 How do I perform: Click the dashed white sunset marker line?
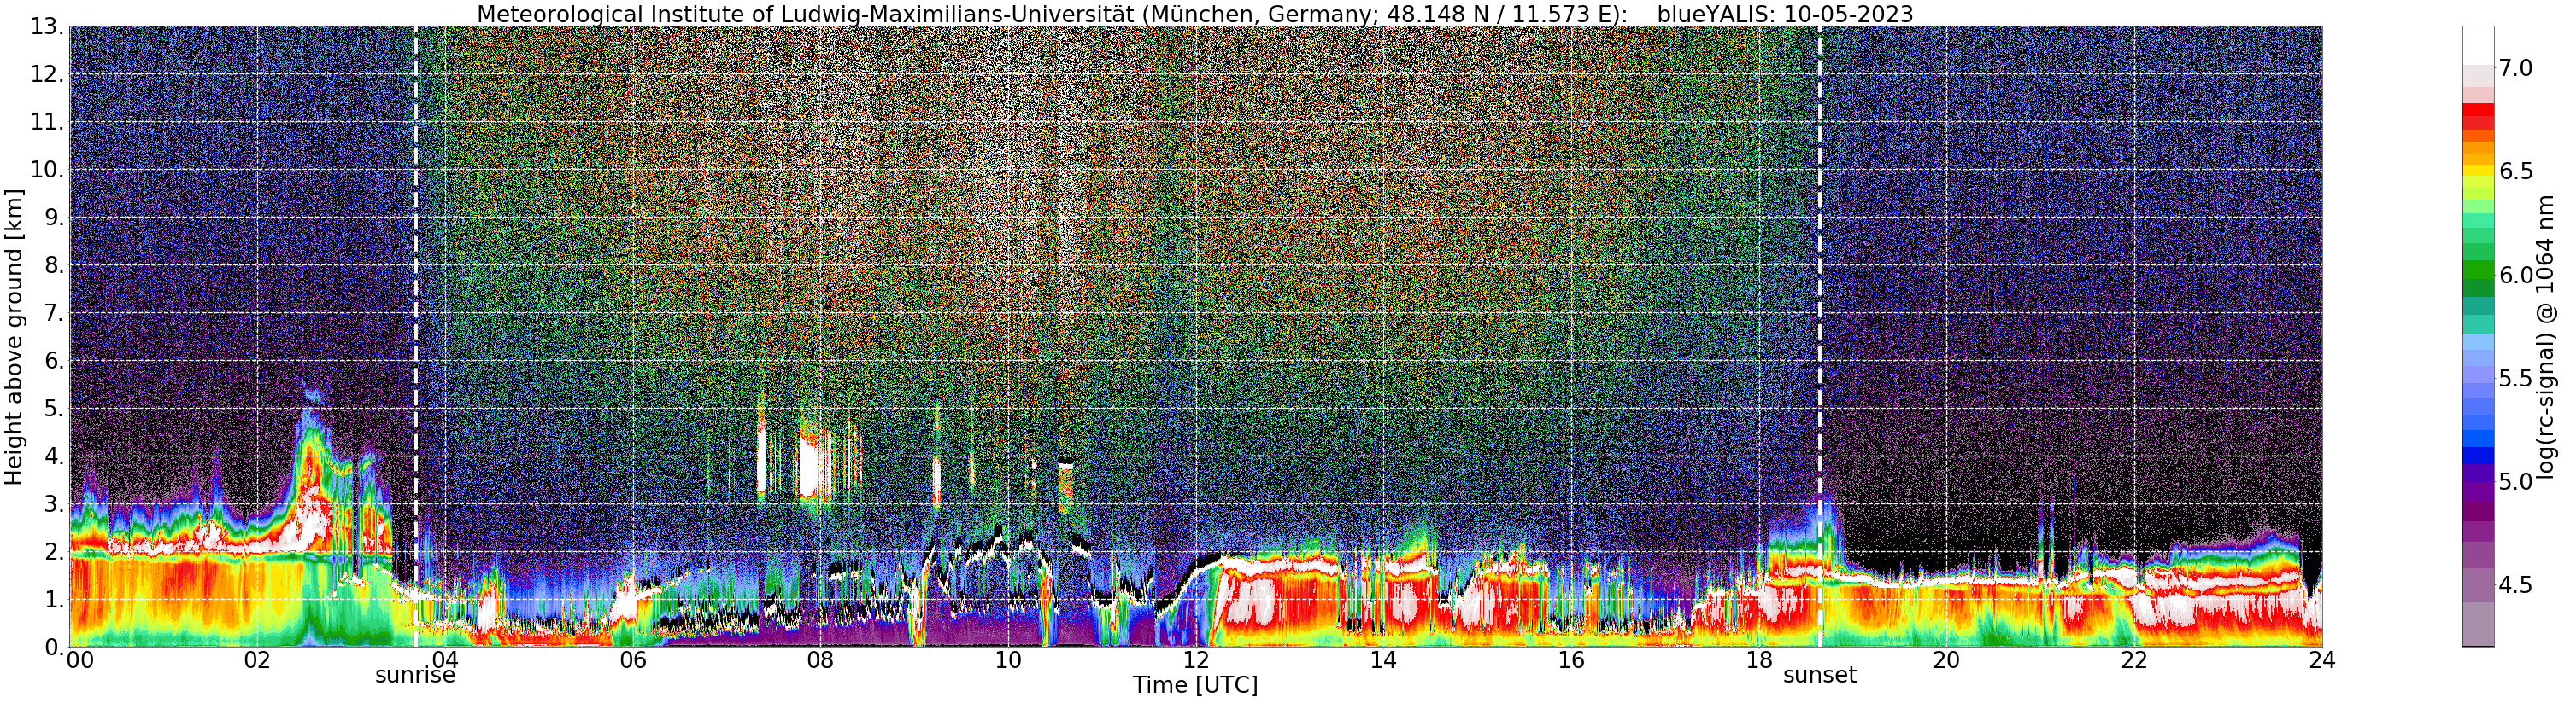(x=1820, y=336)
